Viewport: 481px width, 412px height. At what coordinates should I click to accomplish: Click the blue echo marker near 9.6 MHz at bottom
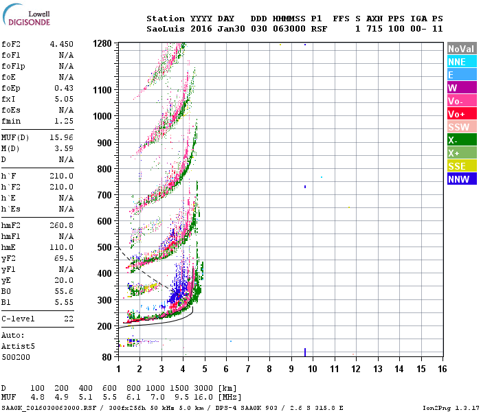click(305, 352)
